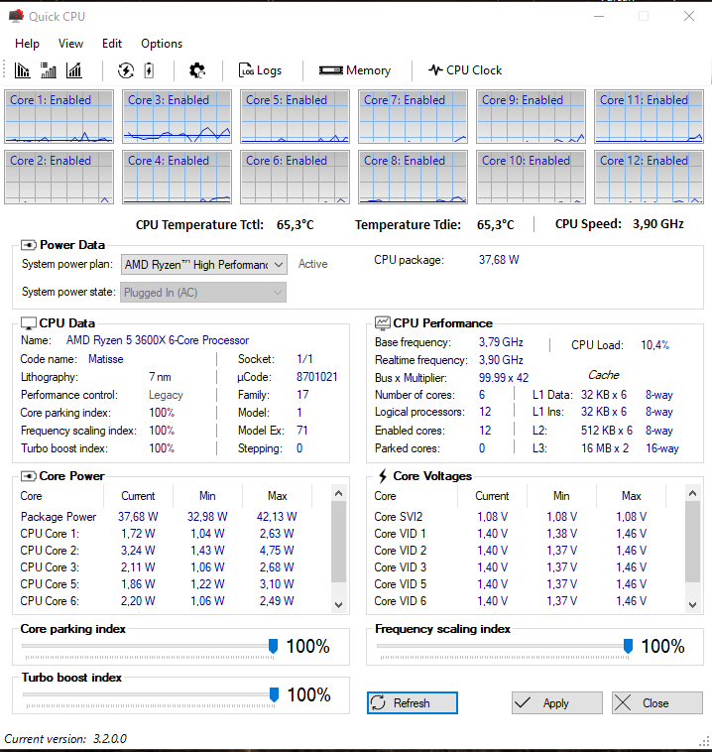Screen dimensions: 712x752
Task: Click the Core Voltages list scroll down arrow
Action: [692, 605]
